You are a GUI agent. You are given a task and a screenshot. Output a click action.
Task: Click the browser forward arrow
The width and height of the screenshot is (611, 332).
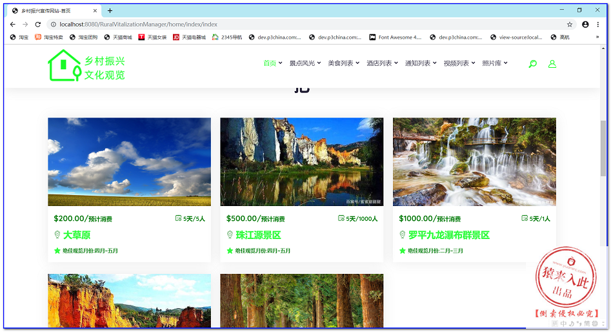point(25,24)
